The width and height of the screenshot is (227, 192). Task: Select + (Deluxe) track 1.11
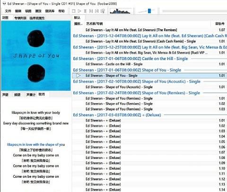point(149,174)
